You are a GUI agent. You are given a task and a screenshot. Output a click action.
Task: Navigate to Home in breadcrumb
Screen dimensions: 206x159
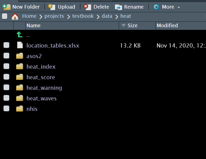pyautogui.click(x=29, y=16)
